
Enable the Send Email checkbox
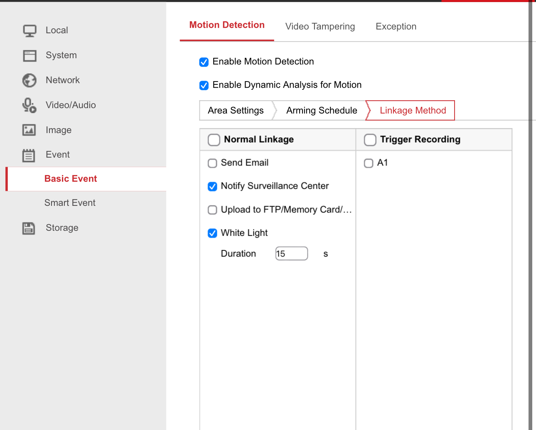[212, 163]
